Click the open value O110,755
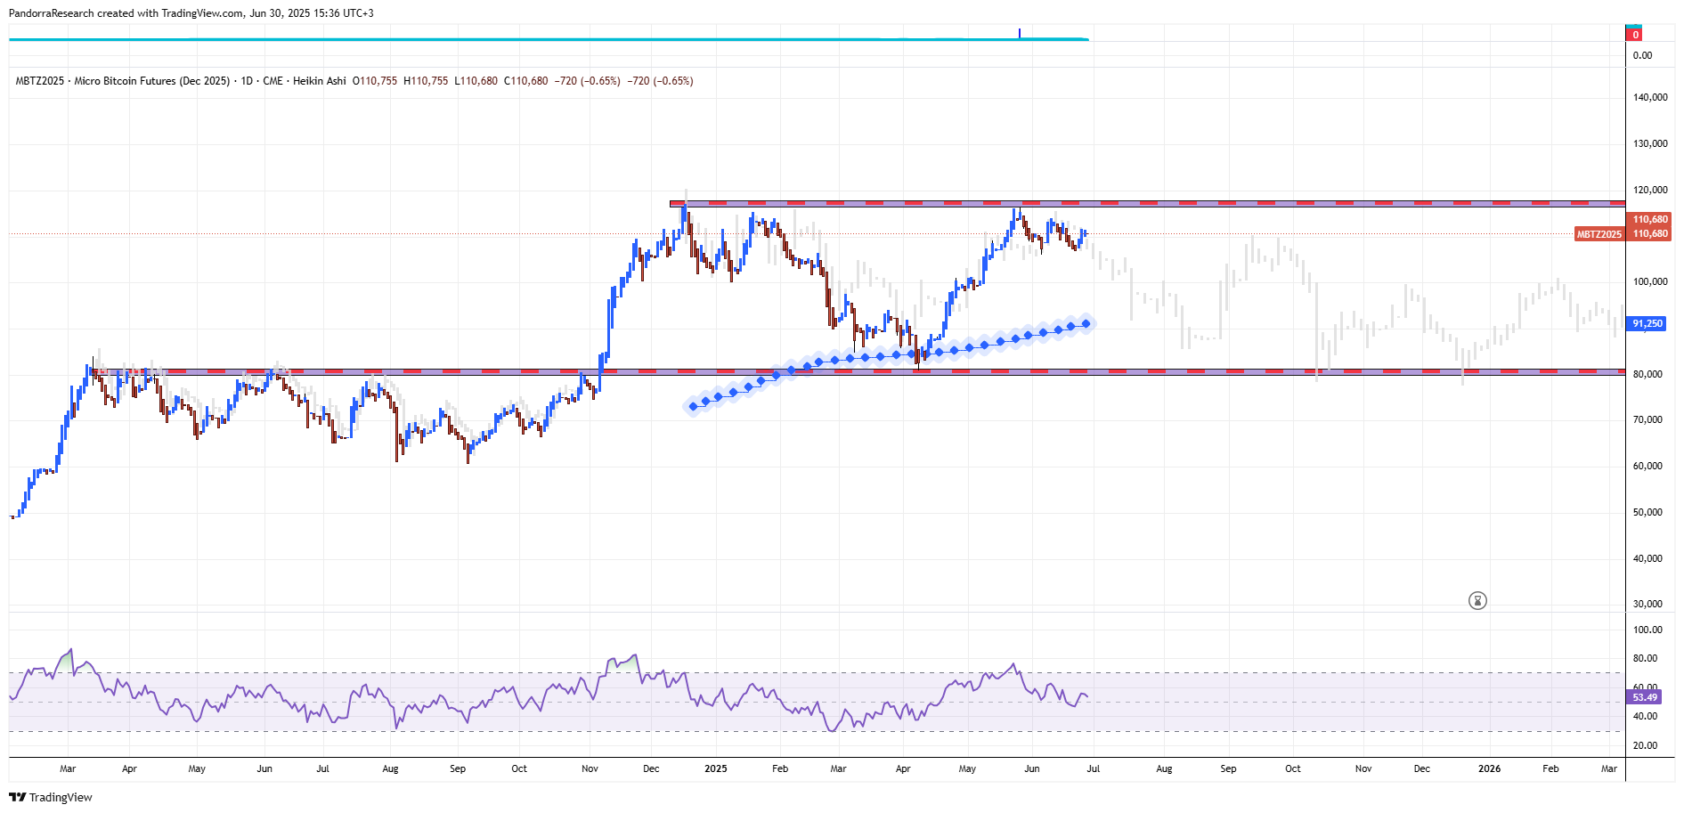Image resolution: width=1684 pixels, height=813 pixels. click(375, 81)
